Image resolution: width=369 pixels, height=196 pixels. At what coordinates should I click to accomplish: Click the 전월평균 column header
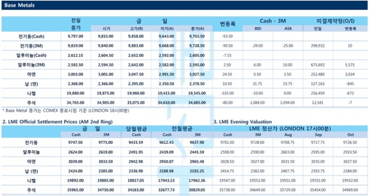pos(182,129)
